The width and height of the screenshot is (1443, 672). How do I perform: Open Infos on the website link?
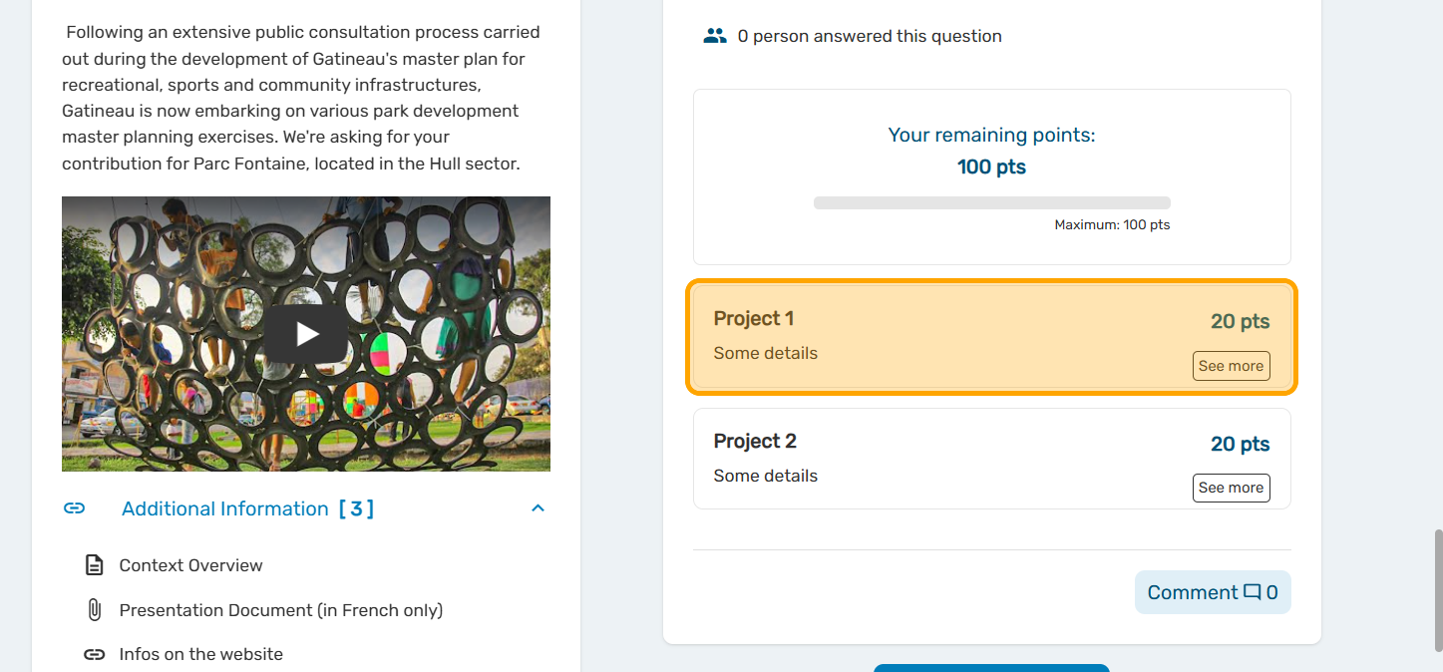[200, 654]
